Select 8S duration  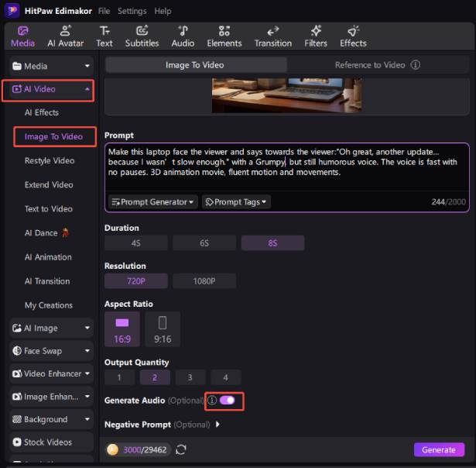(272, 243)
